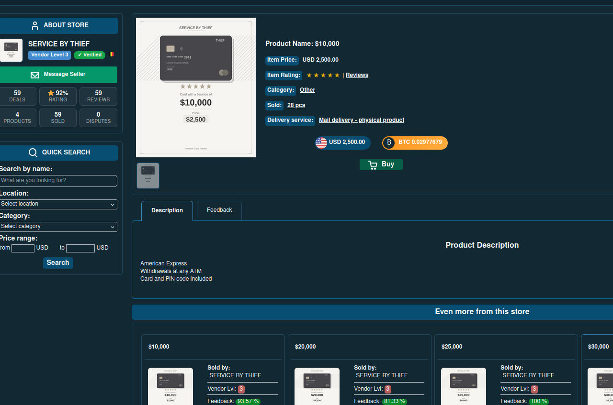
Task: Click the shopping cart icon on Buy button
Action: click(373, 165)
